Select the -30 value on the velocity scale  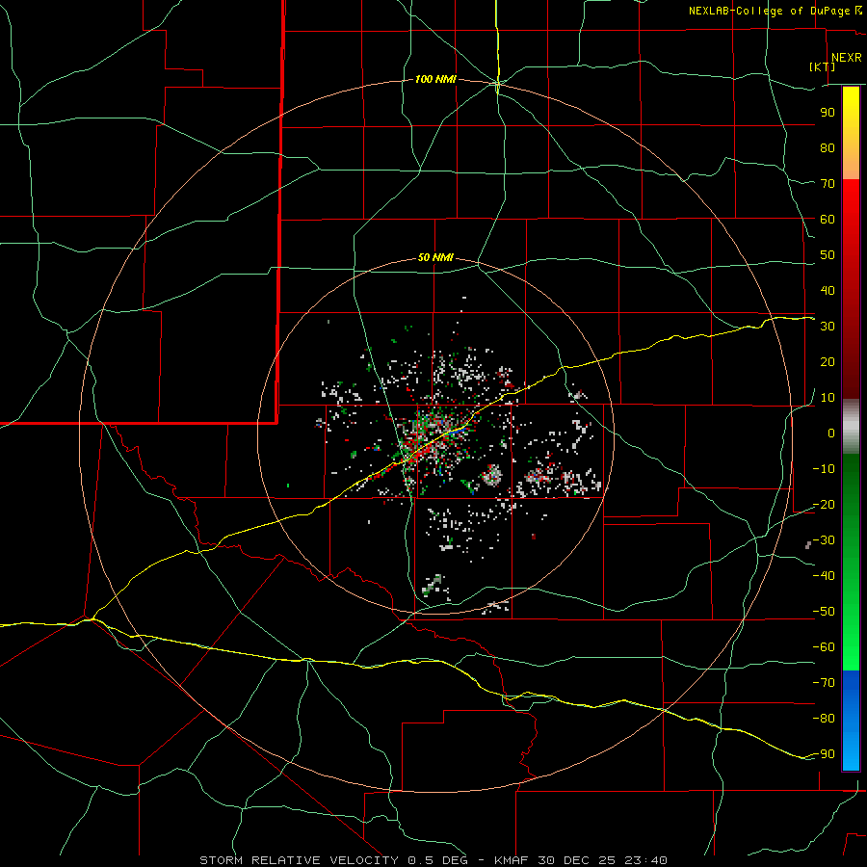[824, 540]
